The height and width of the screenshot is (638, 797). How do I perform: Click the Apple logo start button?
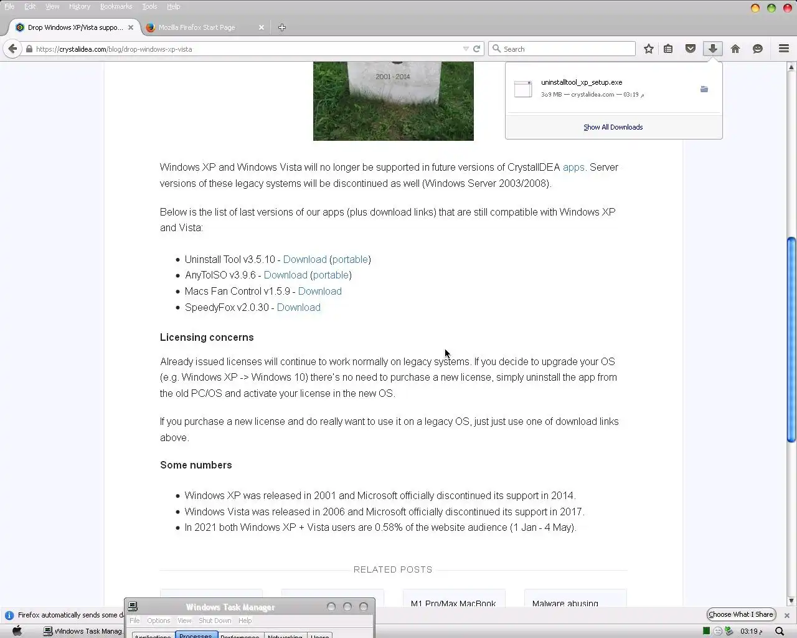17,631
